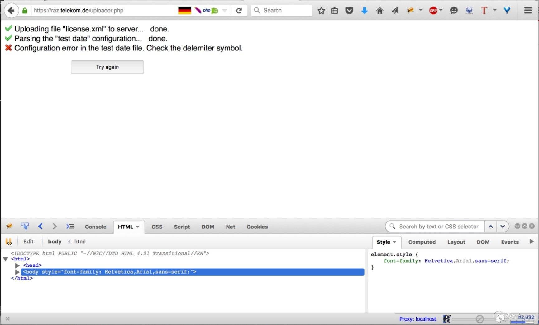Screen dimensions: 539x325
Task: Click the Edit button in Firebug HTML panel
Action: (28, 241)
